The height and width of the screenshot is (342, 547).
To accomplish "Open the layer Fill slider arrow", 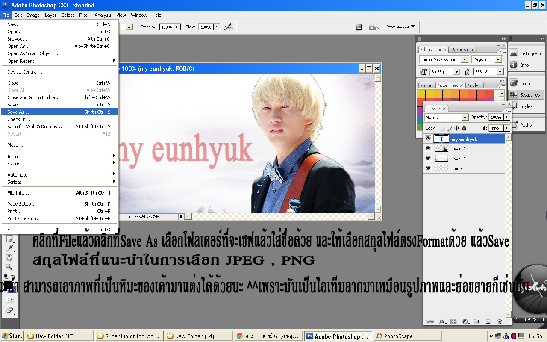I will (x=507, y=128).
